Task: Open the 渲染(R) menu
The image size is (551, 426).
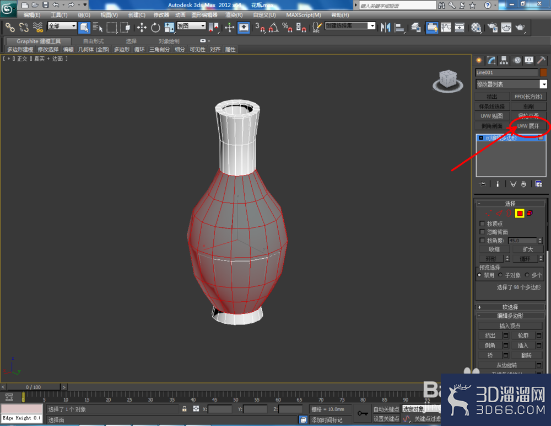Action: point(234,15)
